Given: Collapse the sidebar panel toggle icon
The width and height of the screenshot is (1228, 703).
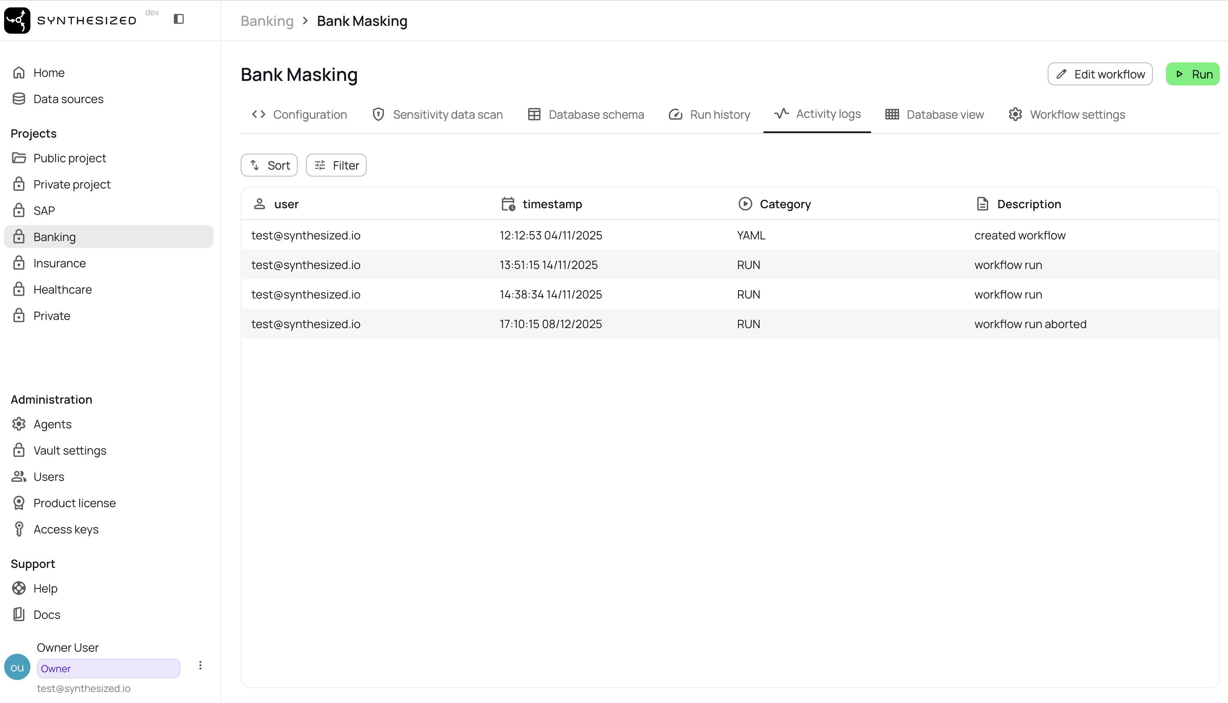Looking at the screenshot, I should tap(179, 19).
